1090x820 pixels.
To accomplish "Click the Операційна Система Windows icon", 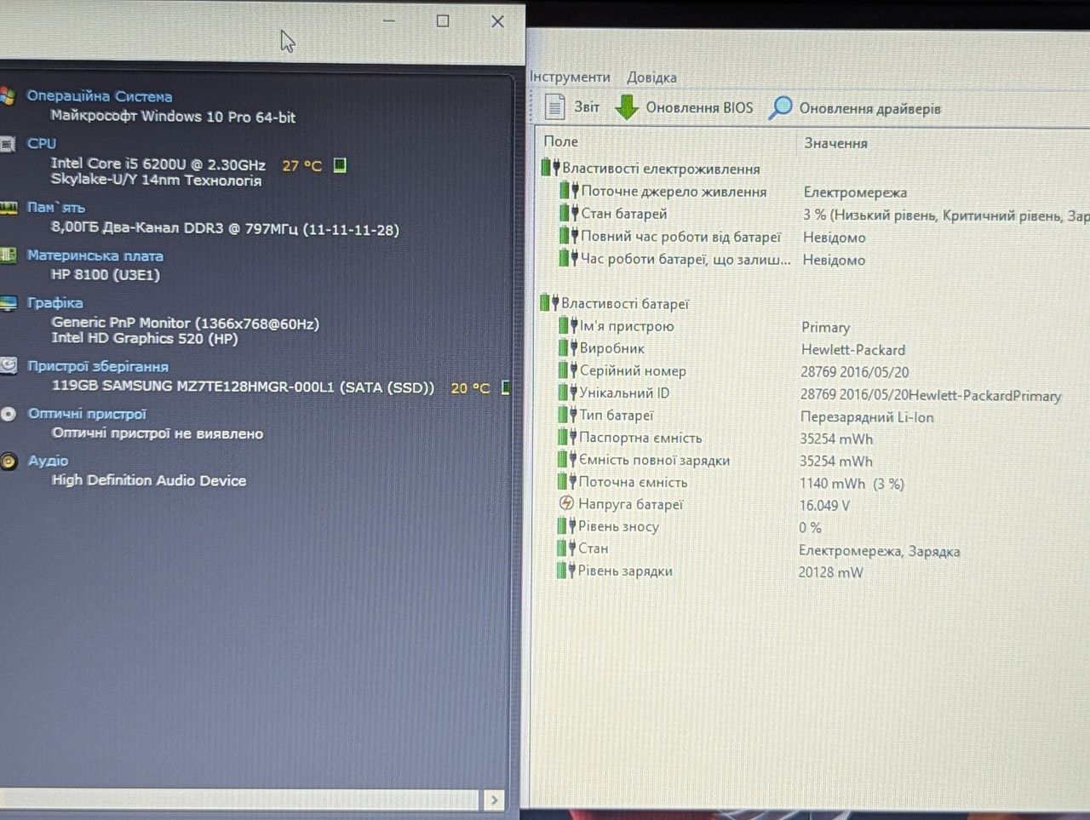I will point(7,95).
